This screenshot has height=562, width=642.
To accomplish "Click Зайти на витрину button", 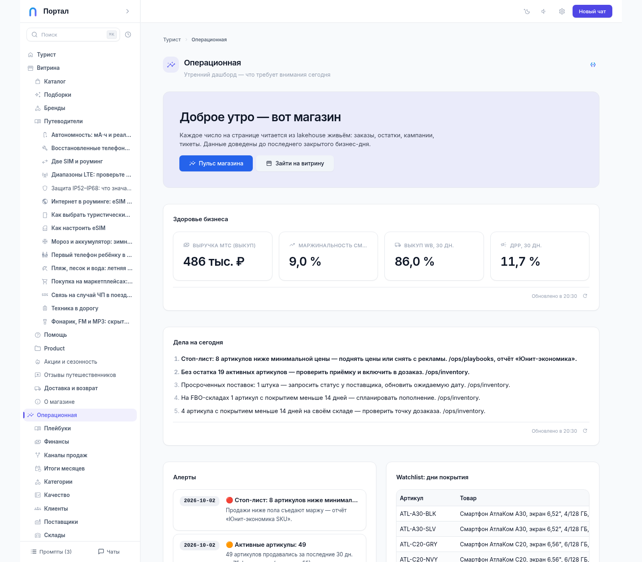I will [295, 163].
